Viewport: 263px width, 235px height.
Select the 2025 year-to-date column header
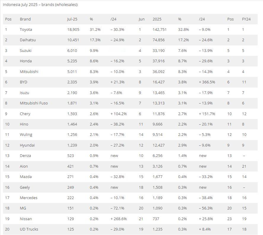coord(157,19)
